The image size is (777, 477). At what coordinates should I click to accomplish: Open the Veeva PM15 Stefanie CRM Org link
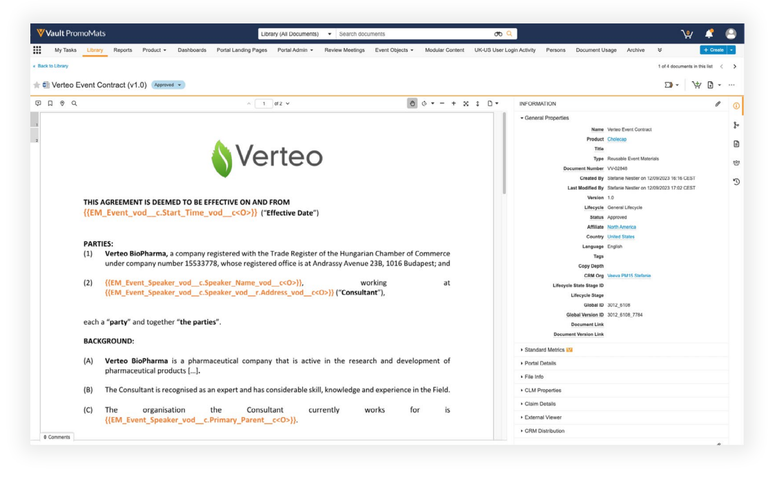pyautogui.click(x=629, y=276)
